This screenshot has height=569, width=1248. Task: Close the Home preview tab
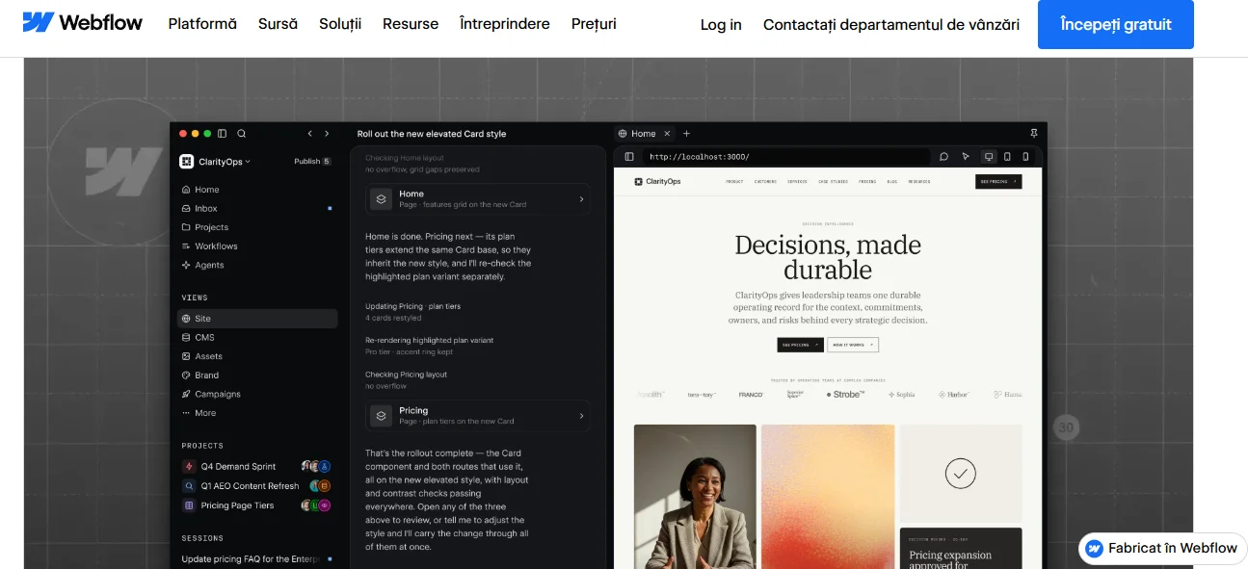668,134
